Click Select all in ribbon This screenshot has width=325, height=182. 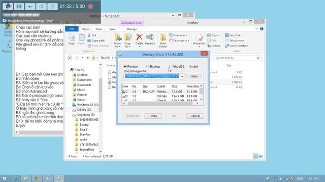tap(233, 35)
